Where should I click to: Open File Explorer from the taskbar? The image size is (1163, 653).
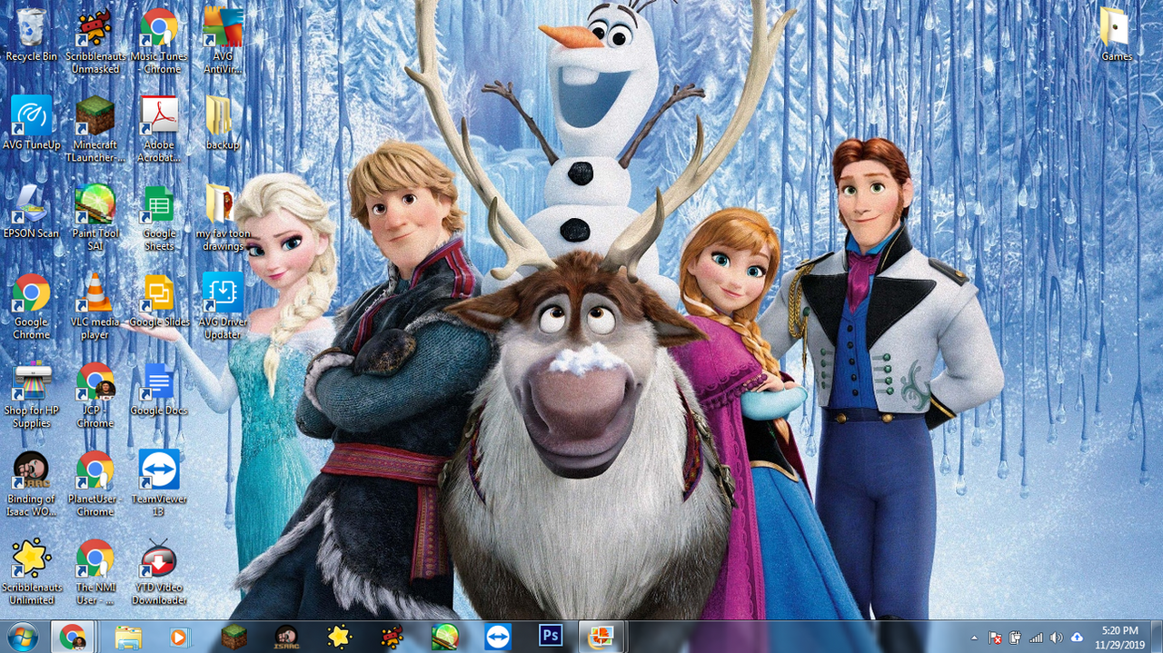(128, 637)
